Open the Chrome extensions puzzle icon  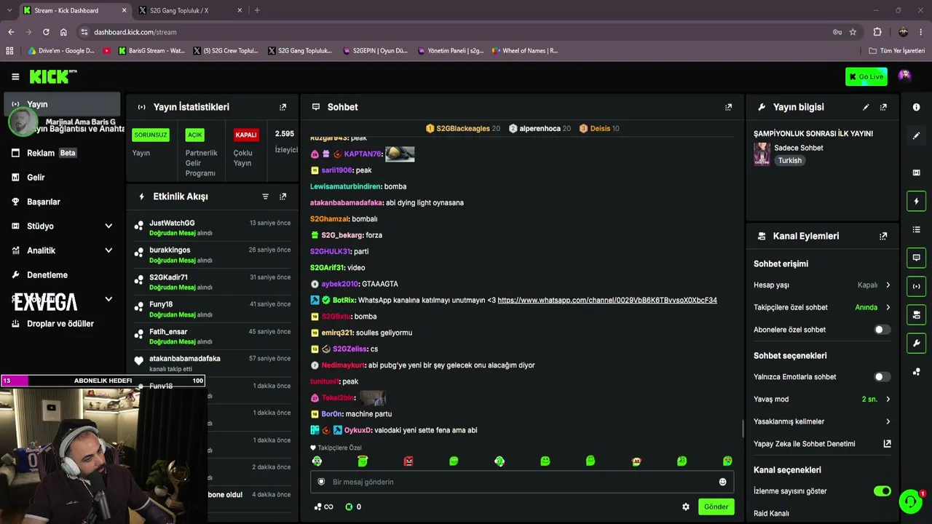click(x=877, y=32)
